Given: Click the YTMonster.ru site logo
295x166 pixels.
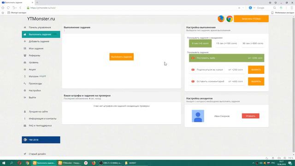Looking at the screenshot, I should pos(41,18).
